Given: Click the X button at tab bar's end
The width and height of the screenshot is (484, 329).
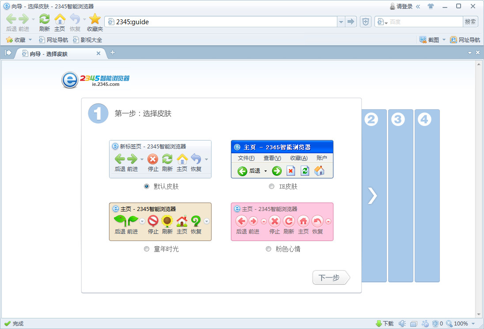Looking at the screenshot, I should click(477, 52).
